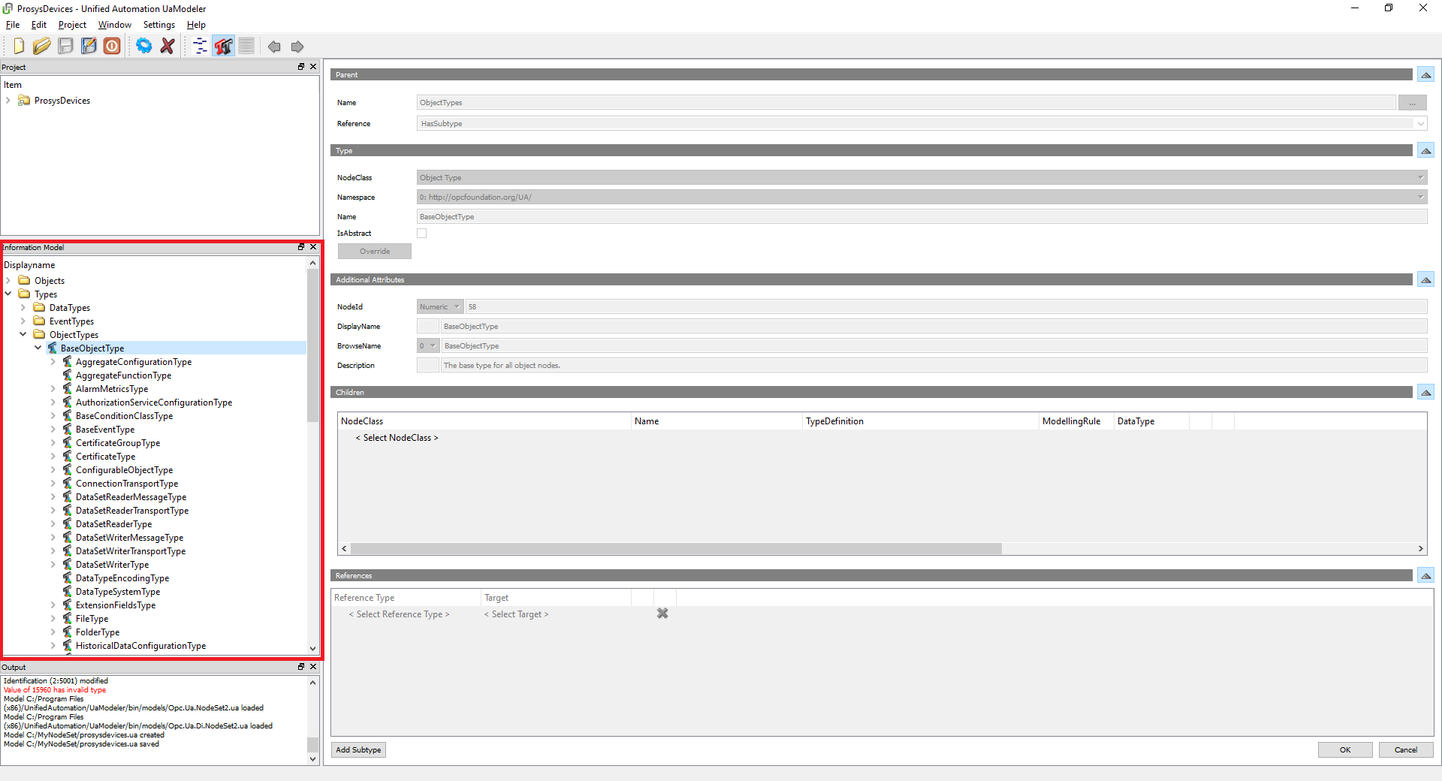
Task: Toggle the red-black TT text view icon
Action: (223, 46)
